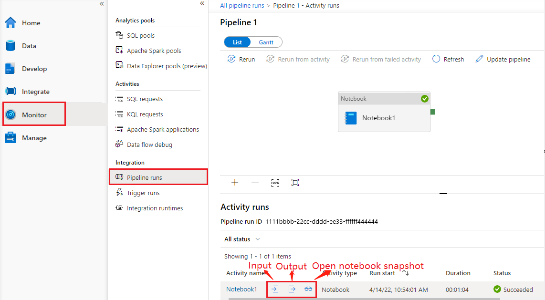
Task: Open the Integrate hub icon
Action: tap(10, 91)
